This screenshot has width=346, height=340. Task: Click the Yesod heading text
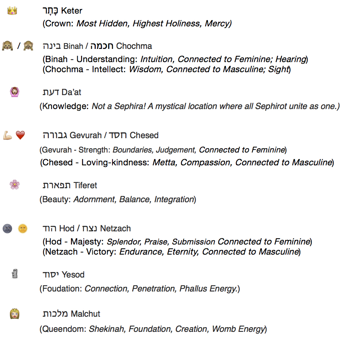(63, 275)
